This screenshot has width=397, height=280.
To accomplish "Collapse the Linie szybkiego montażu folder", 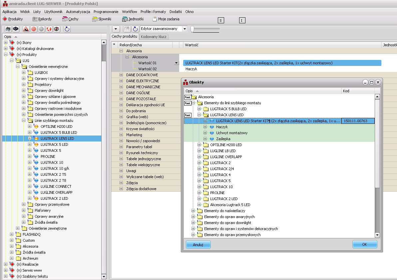I will coord(24,121).
